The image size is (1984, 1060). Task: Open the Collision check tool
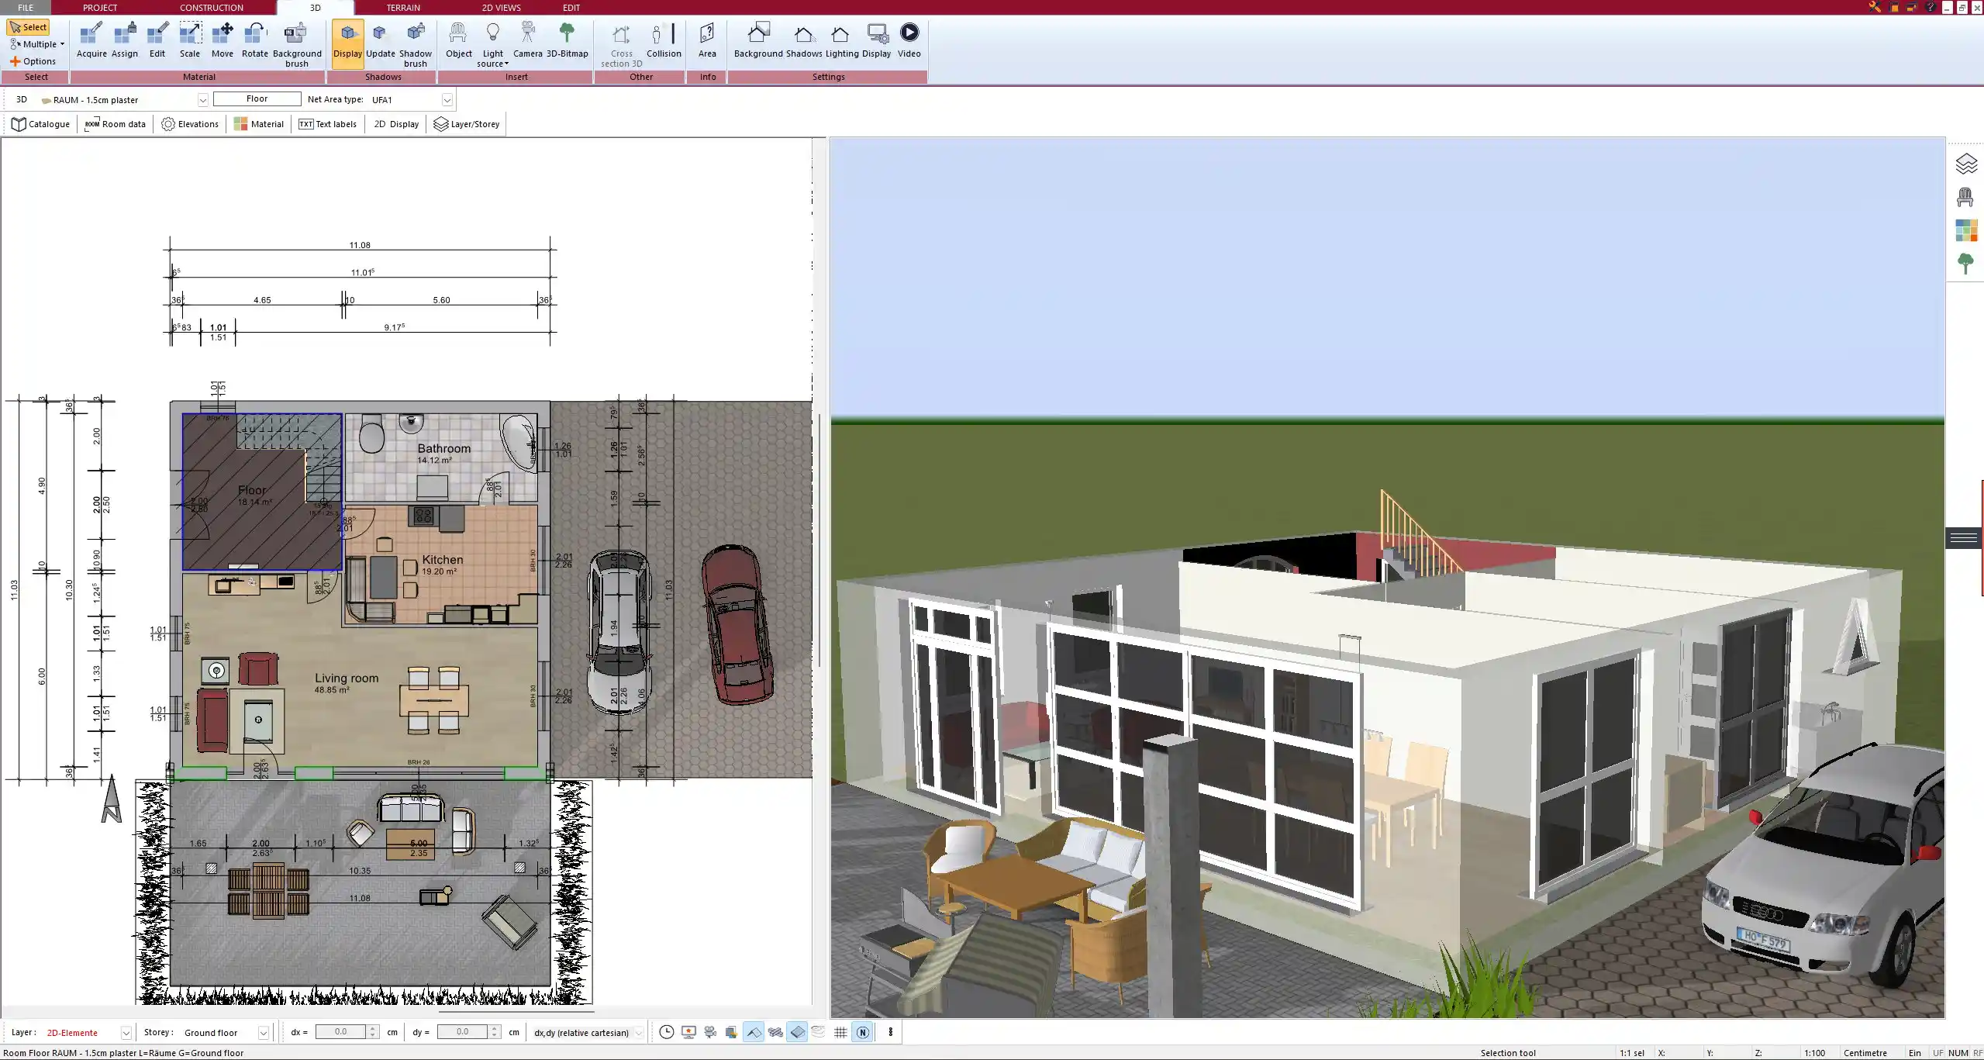click(x=664, y=40)
